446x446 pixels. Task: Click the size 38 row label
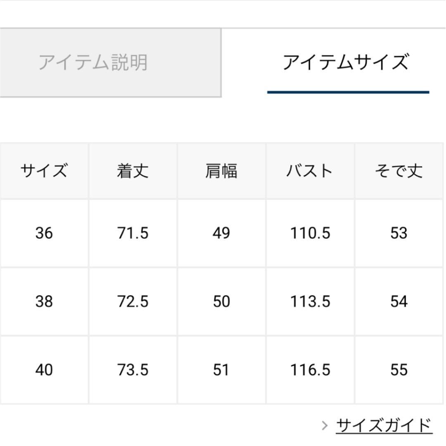pyautogui.click(x=44, y=301)
